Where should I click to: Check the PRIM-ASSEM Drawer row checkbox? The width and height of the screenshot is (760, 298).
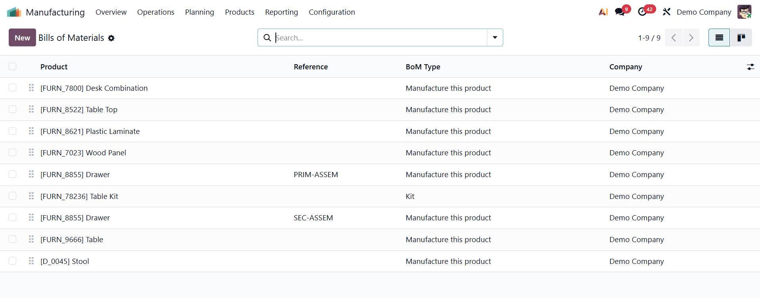coord(13,174)
